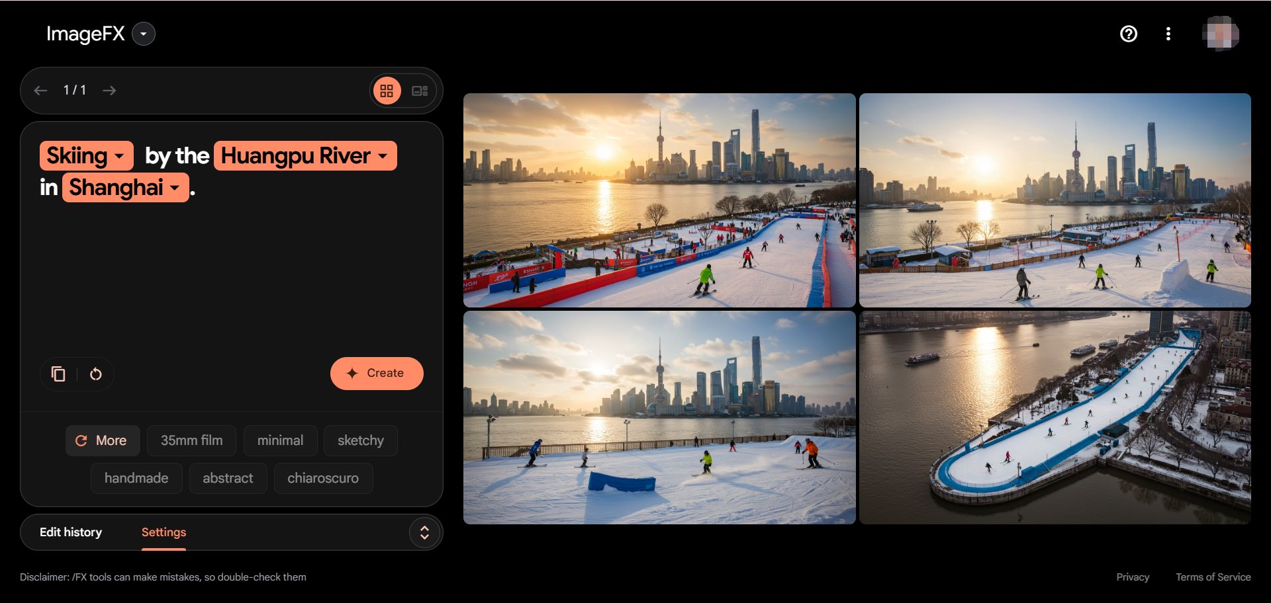Screen dimensions: 1271x603
Task: Add the sketchy style chip
Action: tap(361, 441)
